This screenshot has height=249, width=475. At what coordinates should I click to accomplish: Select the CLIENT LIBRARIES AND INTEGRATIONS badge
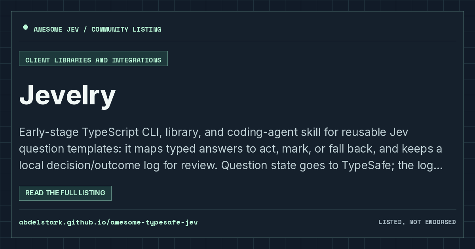93,58
